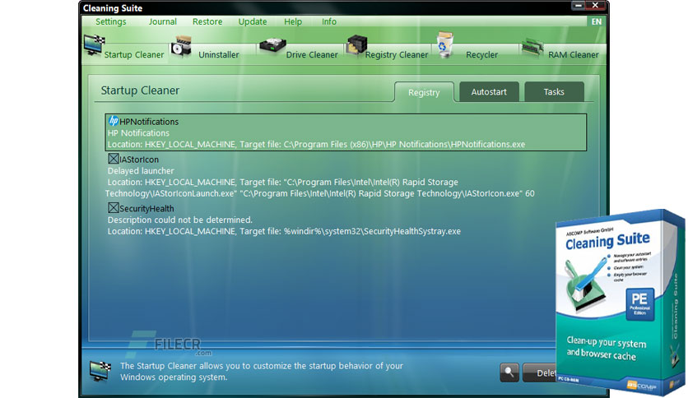The height and width of the screenshot is (398, 688).
Task: Select the Uninstaller label in toolbar
Action: tap(219, 55)
